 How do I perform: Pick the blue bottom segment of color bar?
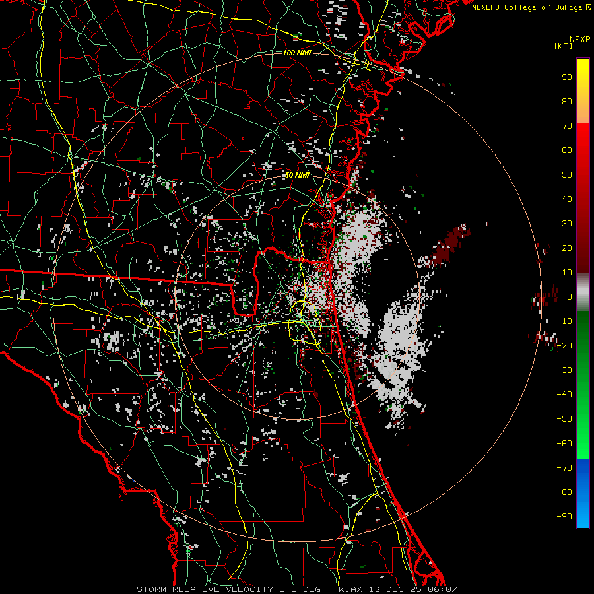pos(583,494)
